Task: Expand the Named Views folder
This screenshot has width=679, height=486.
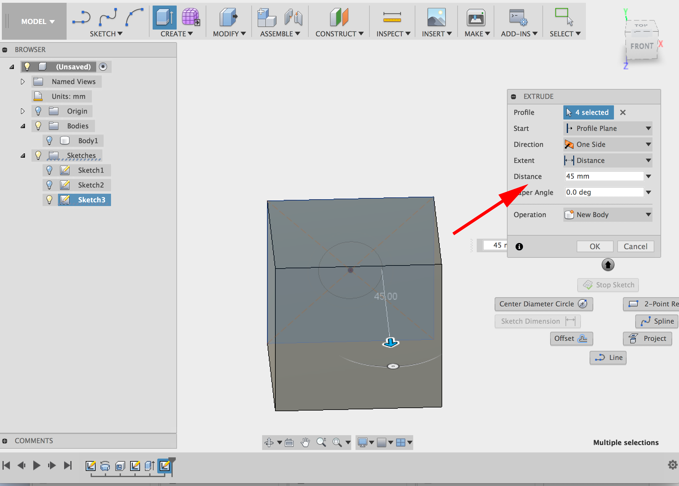Action: 23,82
